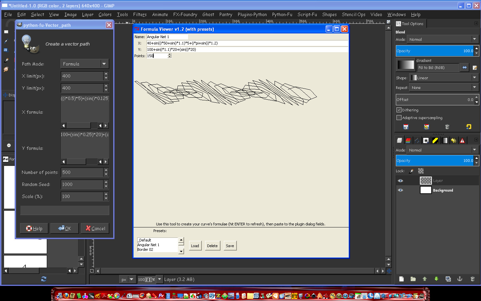
Task: Open the Channels tab in the dock
Action: click(408, 140)
